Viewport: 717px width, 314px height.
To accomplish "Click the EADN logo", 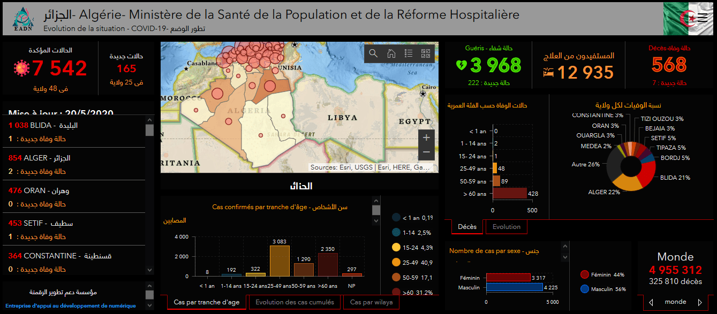I will click(22, 19).
